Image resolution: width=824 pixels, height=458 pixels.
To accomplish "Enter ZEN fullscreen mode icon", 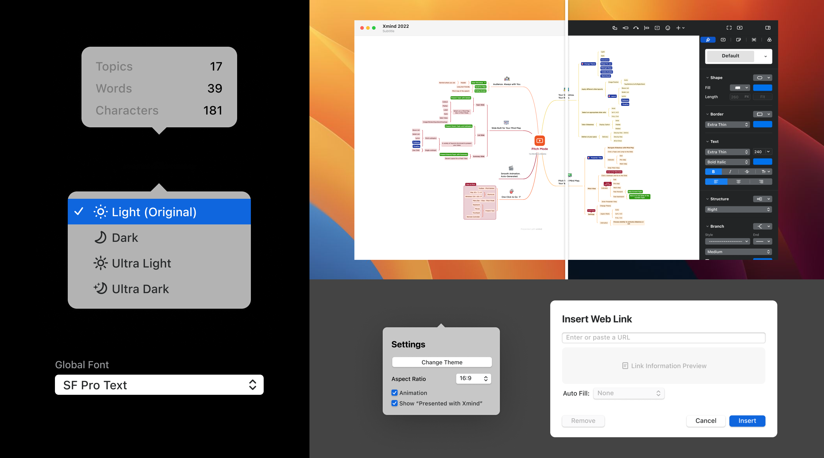I will click(x=729, y=28).
